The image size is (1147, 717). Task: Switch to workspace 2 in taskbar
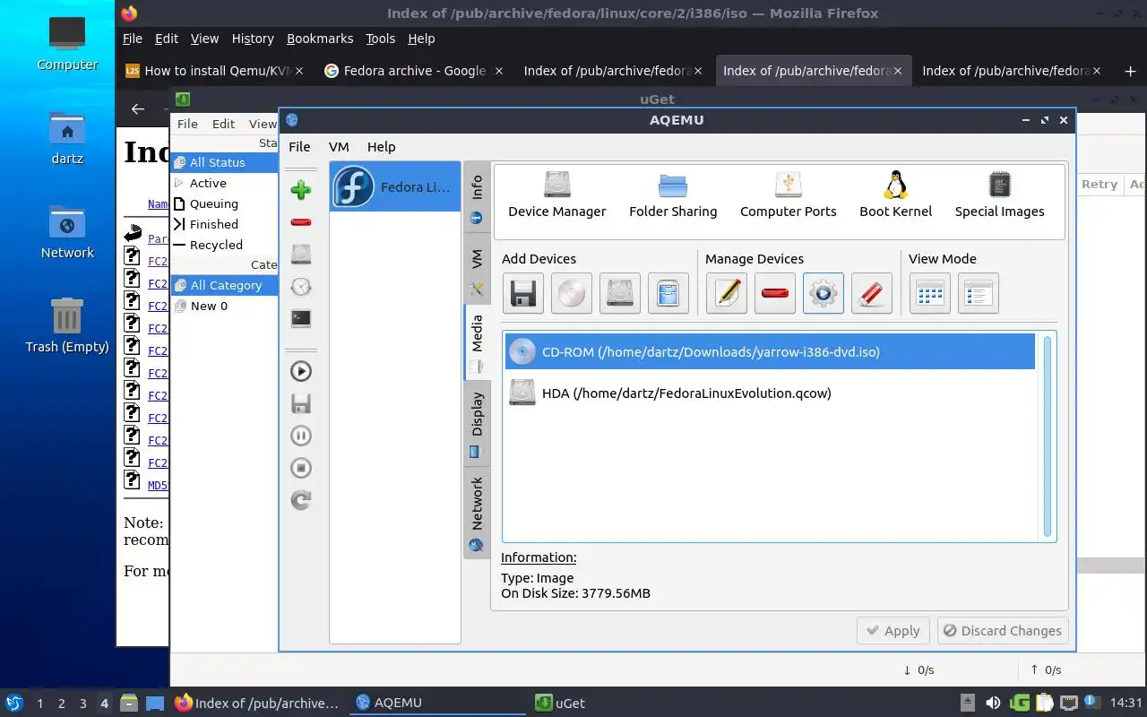[61, 704]
